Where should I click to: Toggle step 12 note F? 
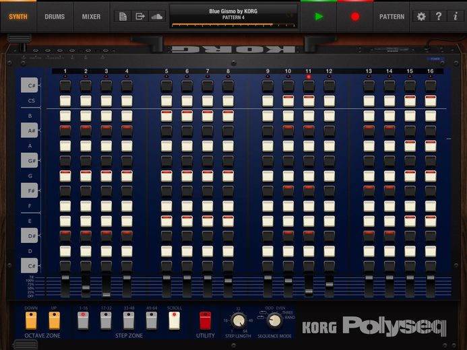coord(329,206)
